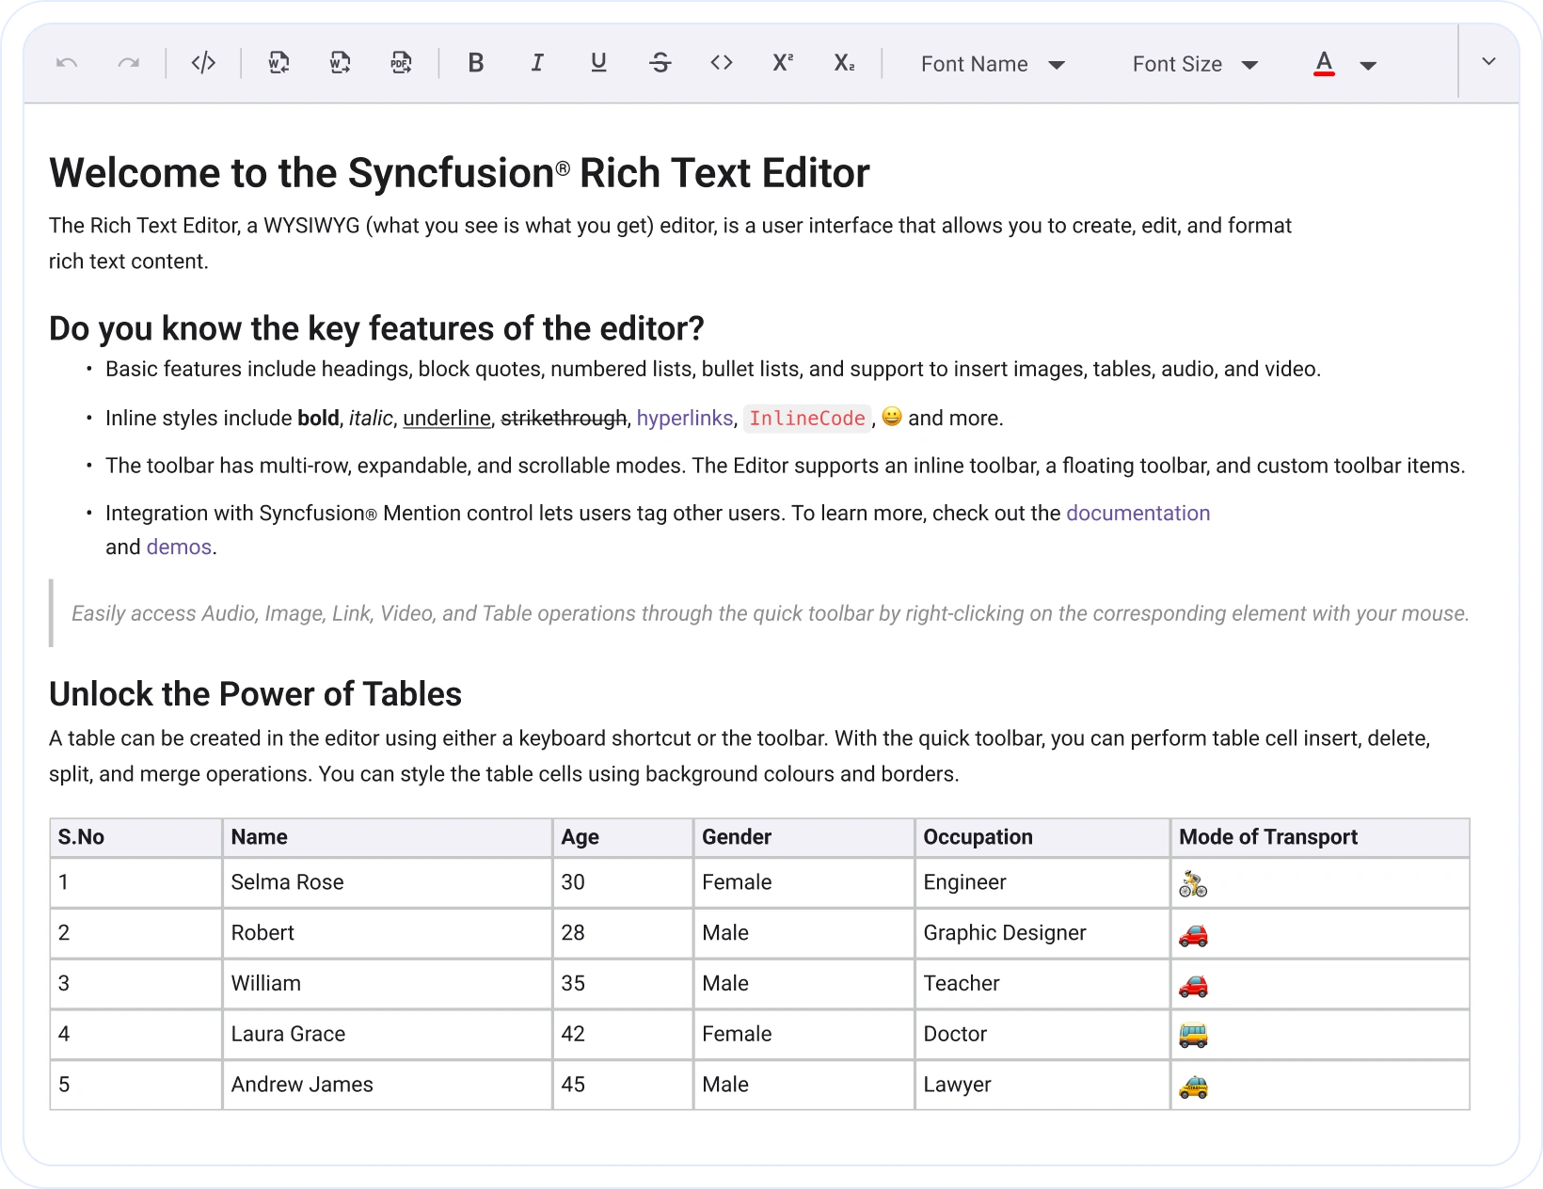Image resolution: width=1543 pixels, height=1189 pixels.
Task: Click the Undo icon
Action: [67, 63]
